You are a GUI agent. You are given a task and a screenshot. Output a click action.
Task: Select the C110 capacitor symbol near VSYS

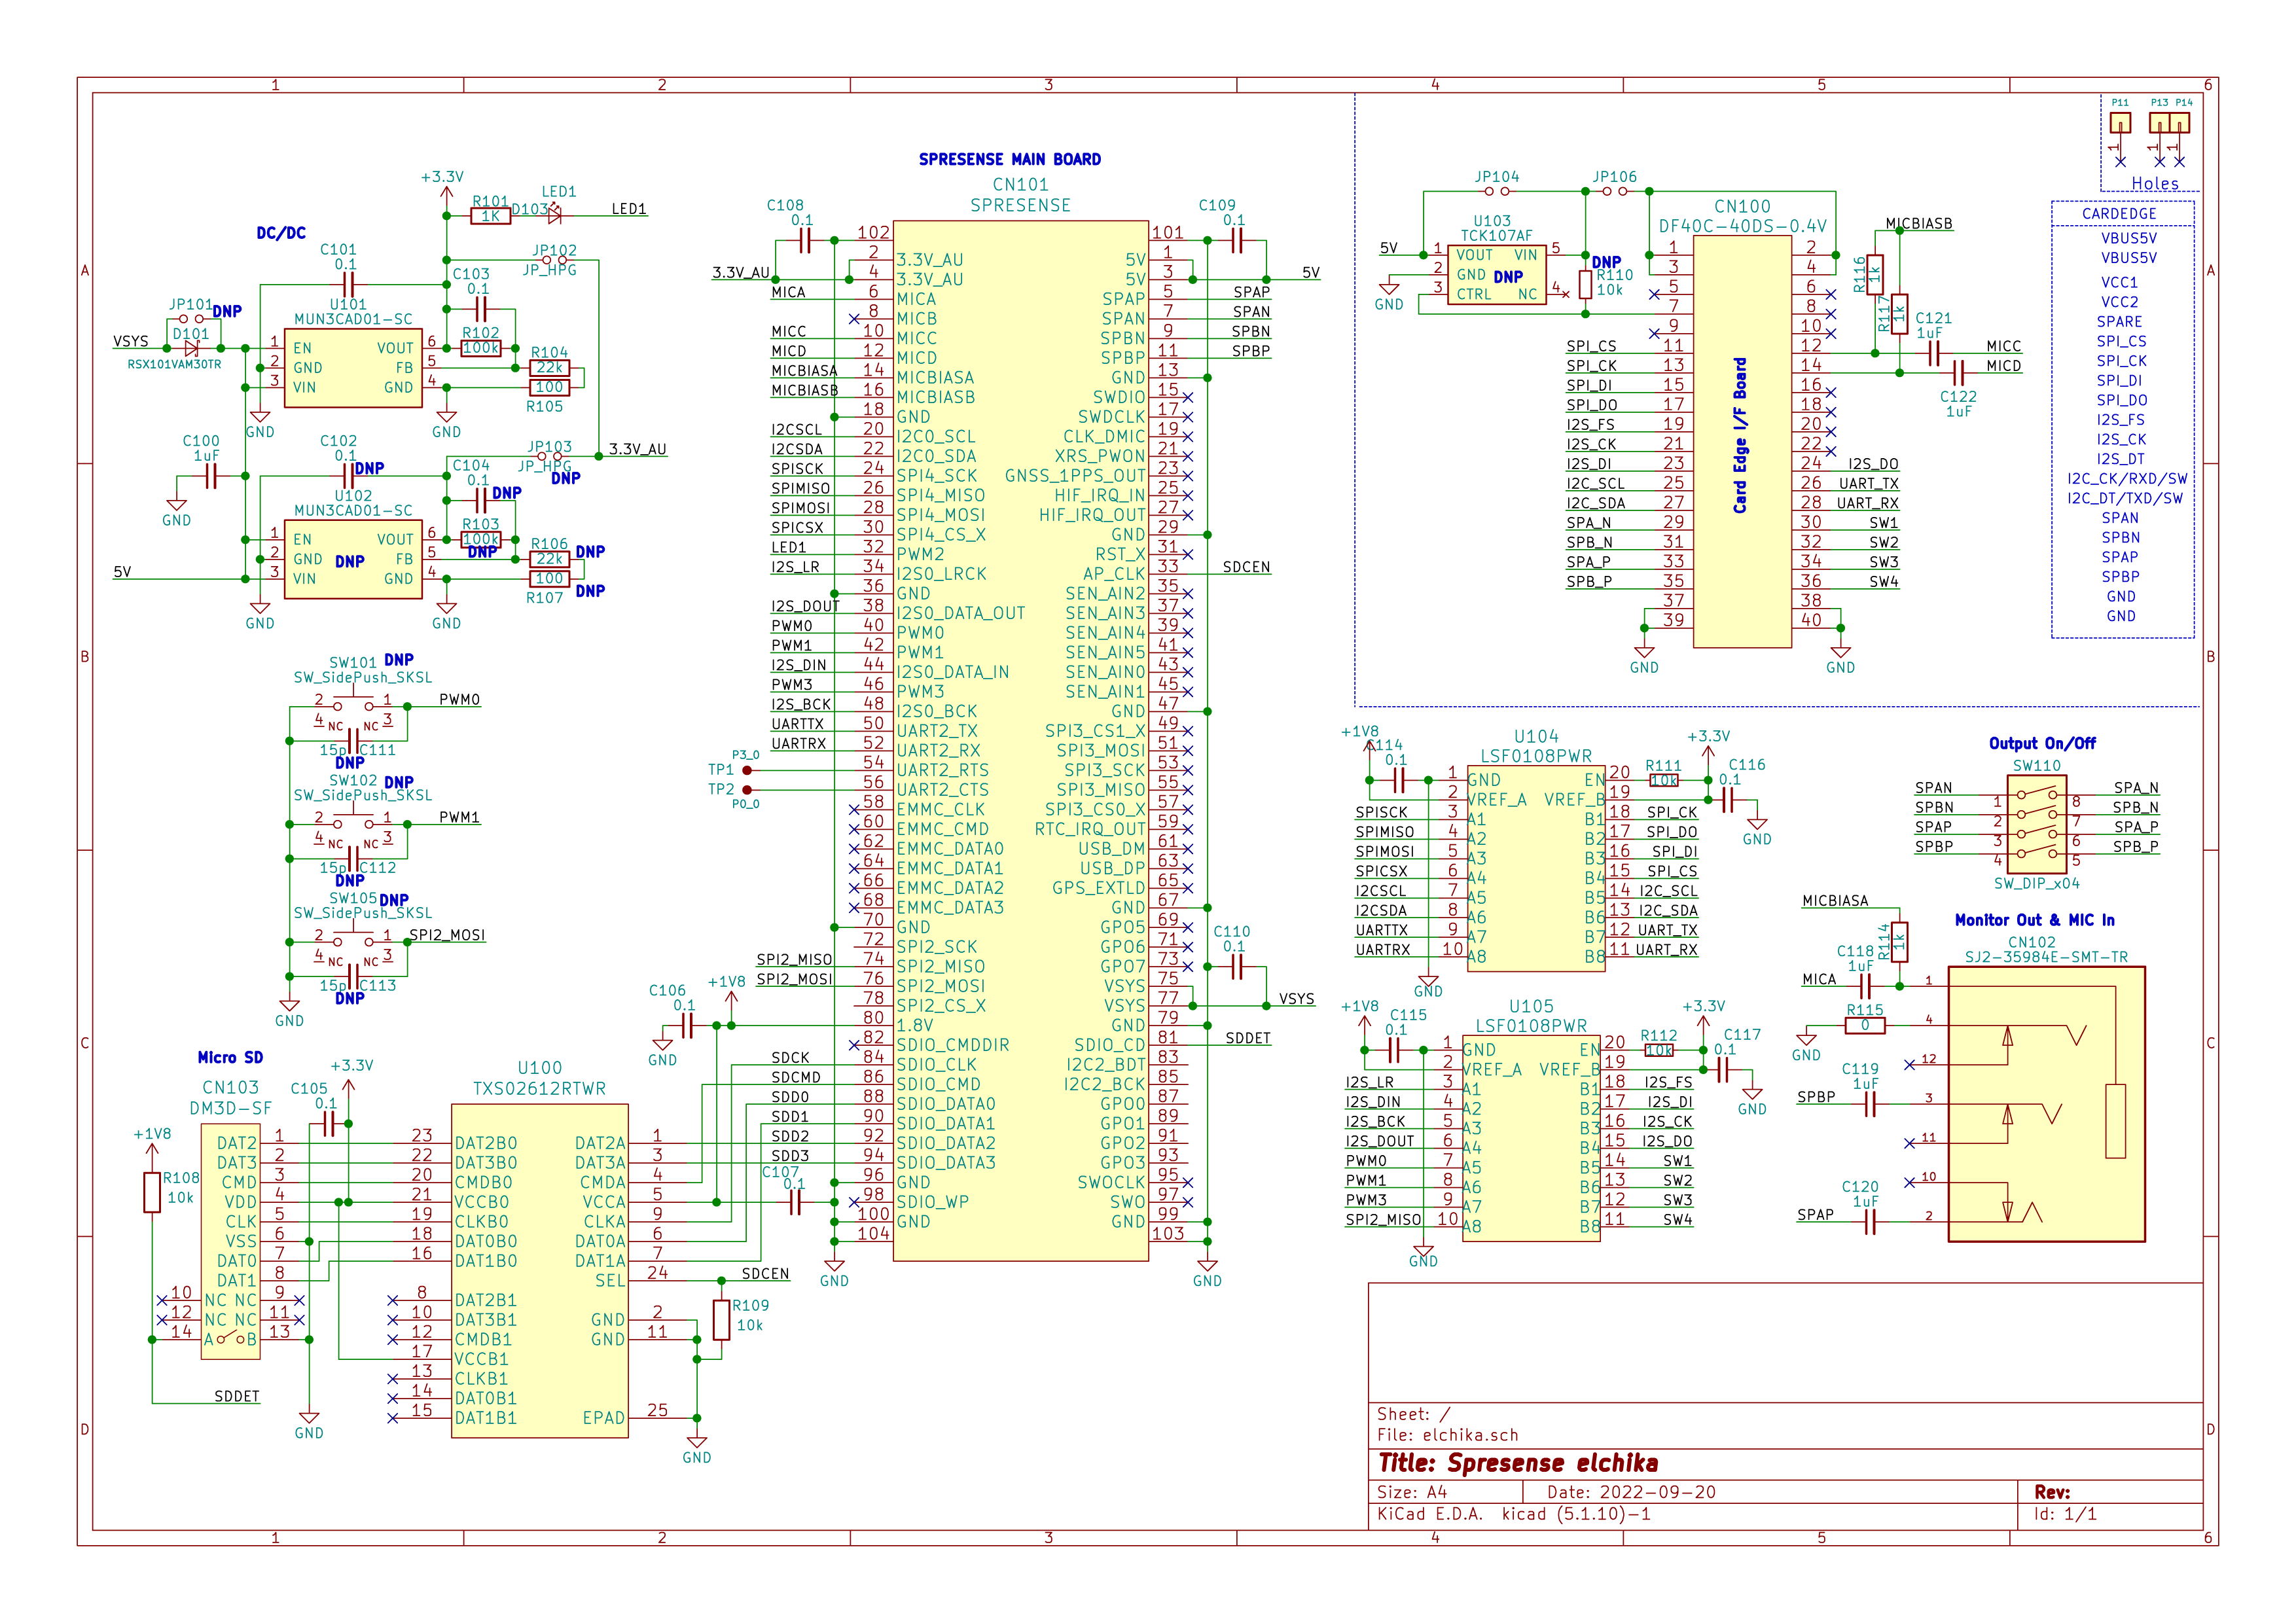tap(1236, 967)
